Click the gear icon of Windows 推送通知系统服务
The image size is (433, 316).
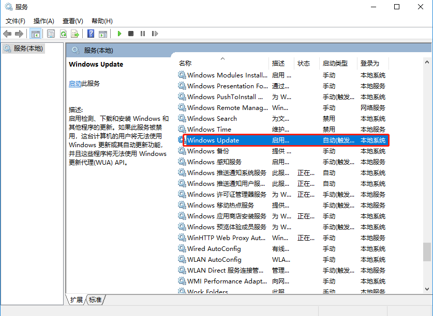[182, 172]
